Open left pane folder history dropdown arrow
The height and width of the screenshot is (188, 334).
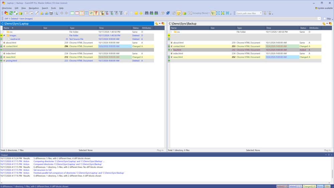pos(160,23)
